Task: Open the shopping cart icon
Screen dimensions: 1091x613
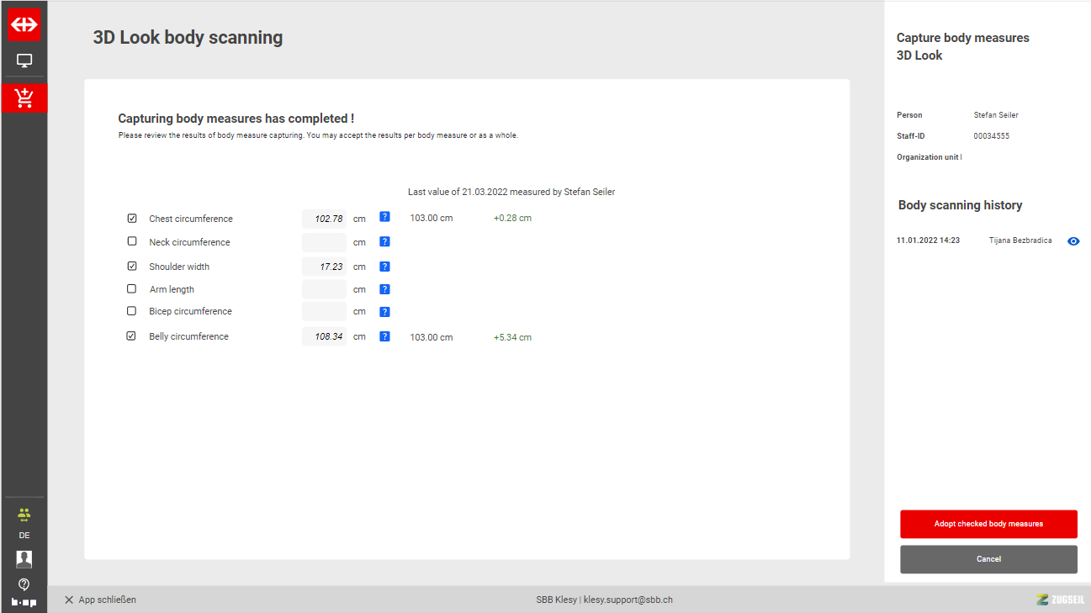Action: click(x=24, y=98)
